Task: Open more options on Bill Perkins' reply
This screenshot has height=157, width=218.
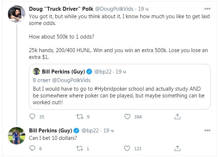Action: (207, 130)
